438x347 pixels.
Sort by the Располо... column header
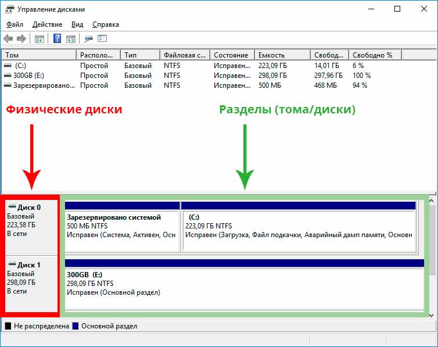click(x=98, y=55)
